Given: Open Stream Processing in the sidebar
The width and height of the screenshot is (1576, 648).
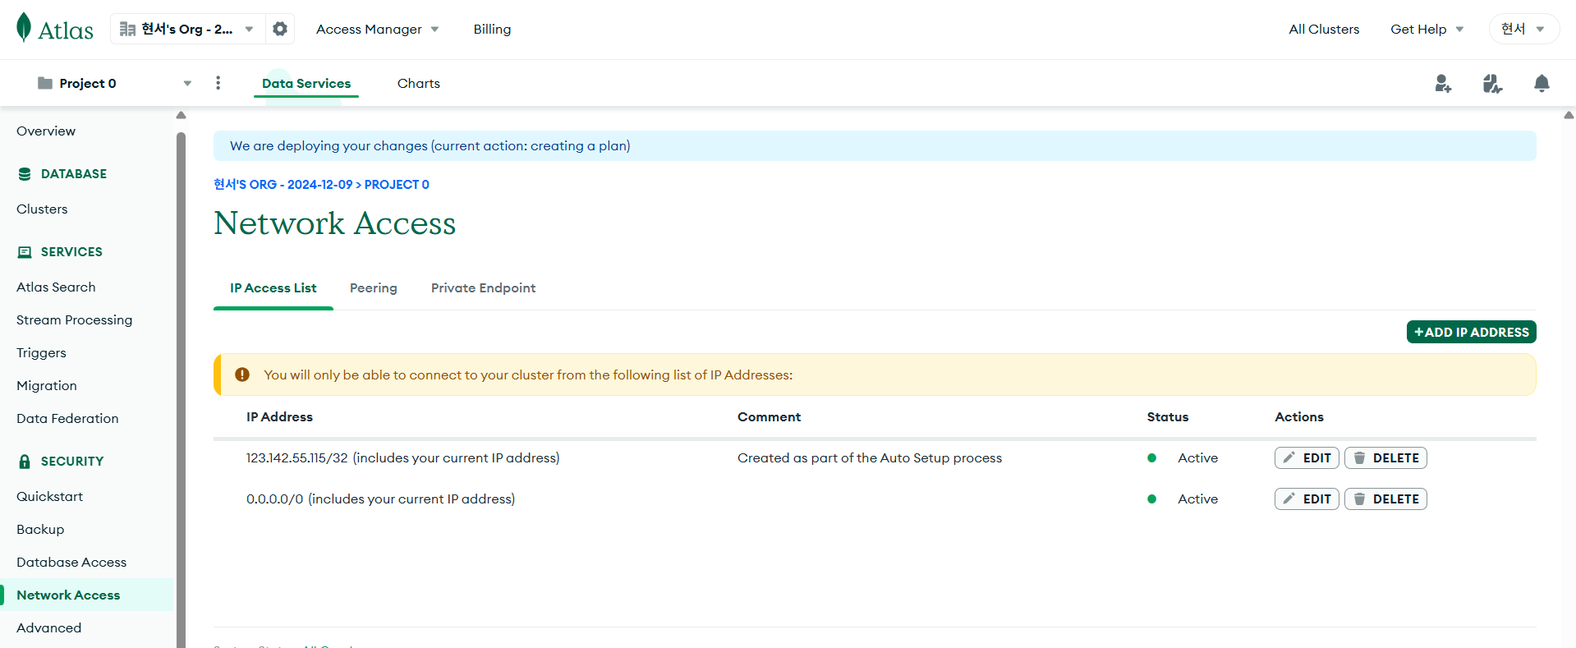Looking at the screenshot, I should [74, 320].
